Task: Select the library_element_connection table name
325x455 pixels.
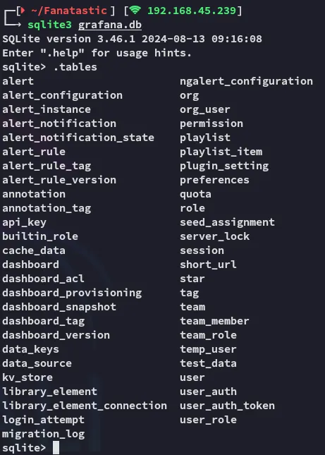Action: coord(85,406)
